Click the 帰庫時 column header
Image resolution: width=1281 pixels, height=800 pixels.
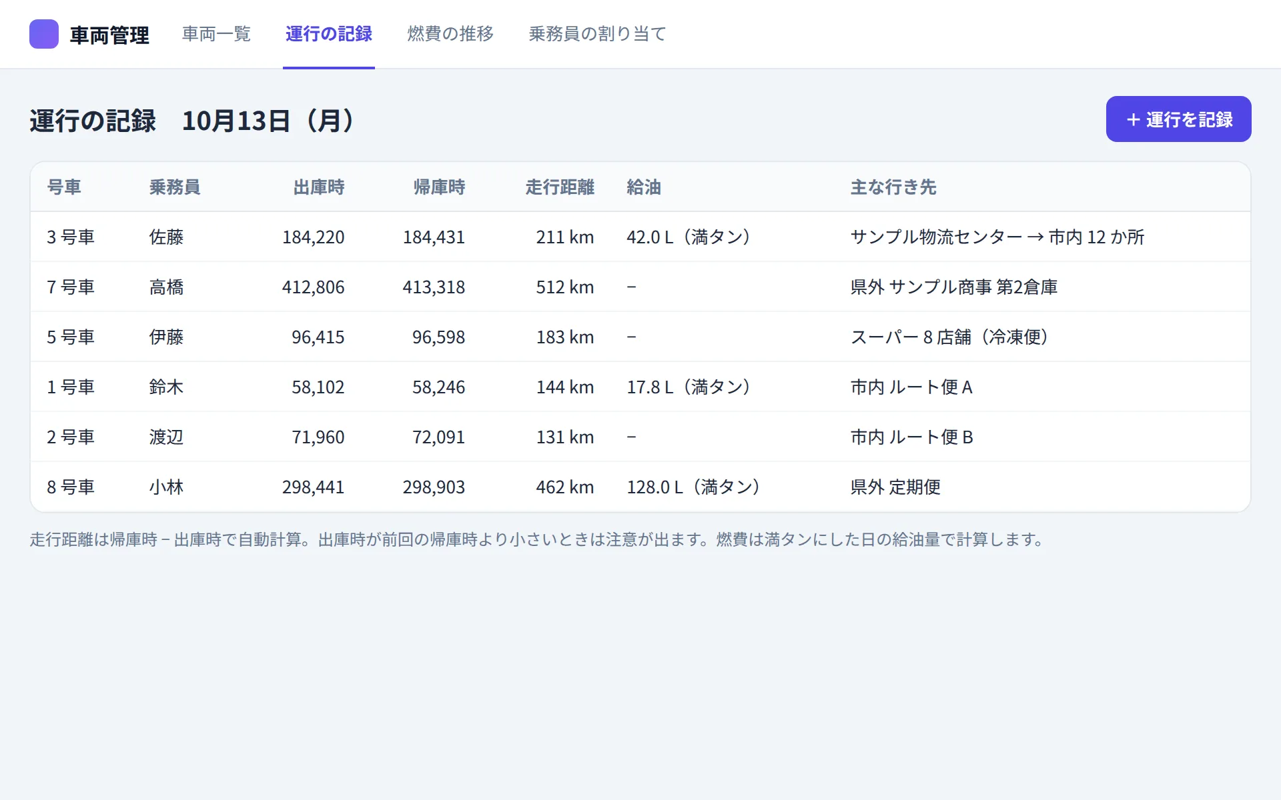[439, 187]
